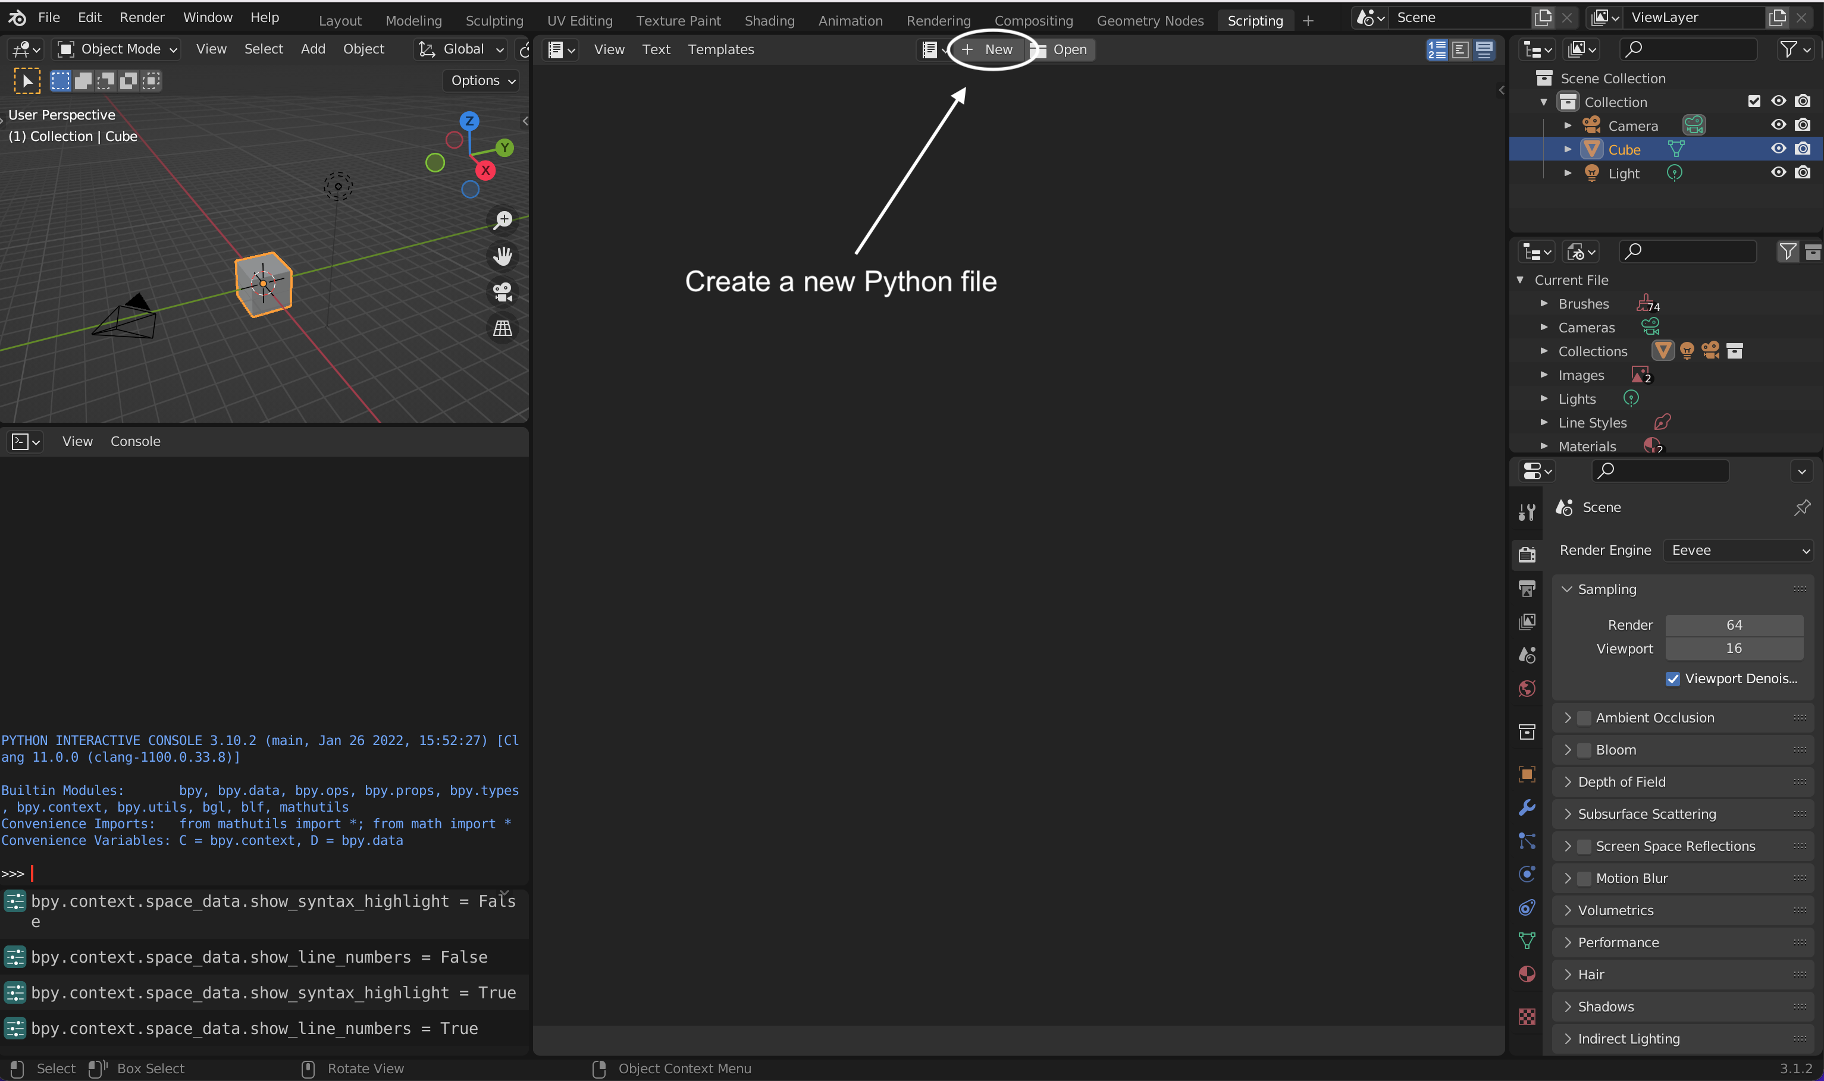Open the Modifier properties wrench tab

(1527, 808)
